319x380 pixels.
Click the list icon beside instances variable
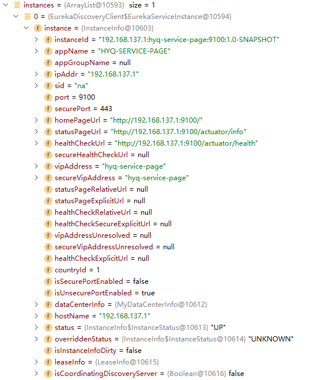[17, 5]
